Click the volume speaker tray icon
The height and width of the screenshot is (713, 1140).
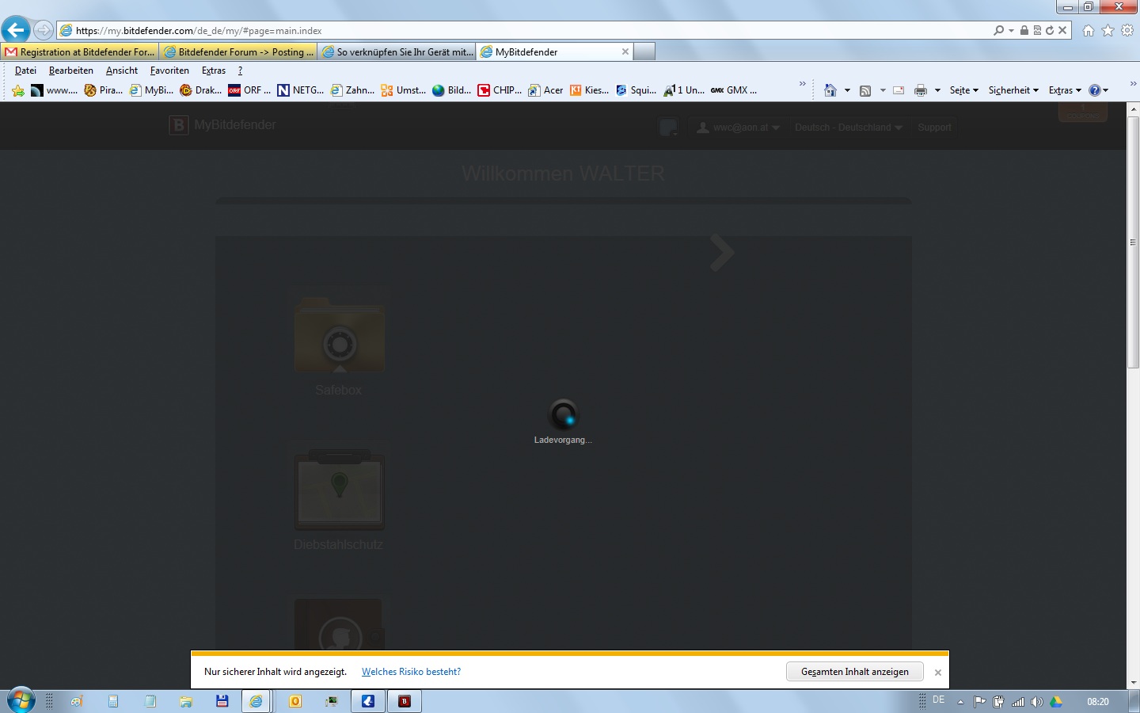1037,702
